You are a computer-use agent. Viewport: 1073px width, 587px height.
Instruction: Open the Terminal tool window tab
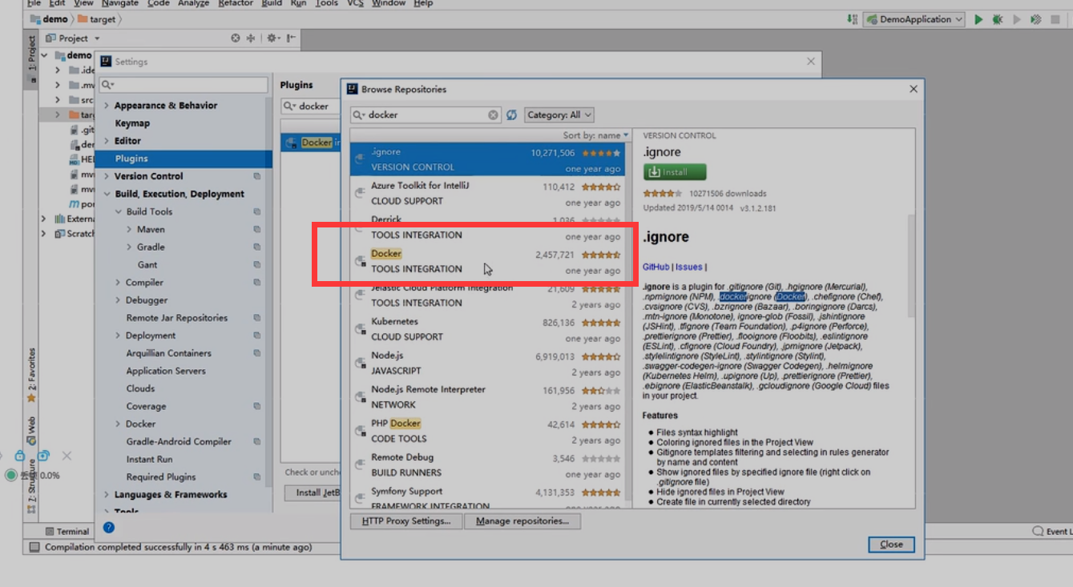point(67,531)
